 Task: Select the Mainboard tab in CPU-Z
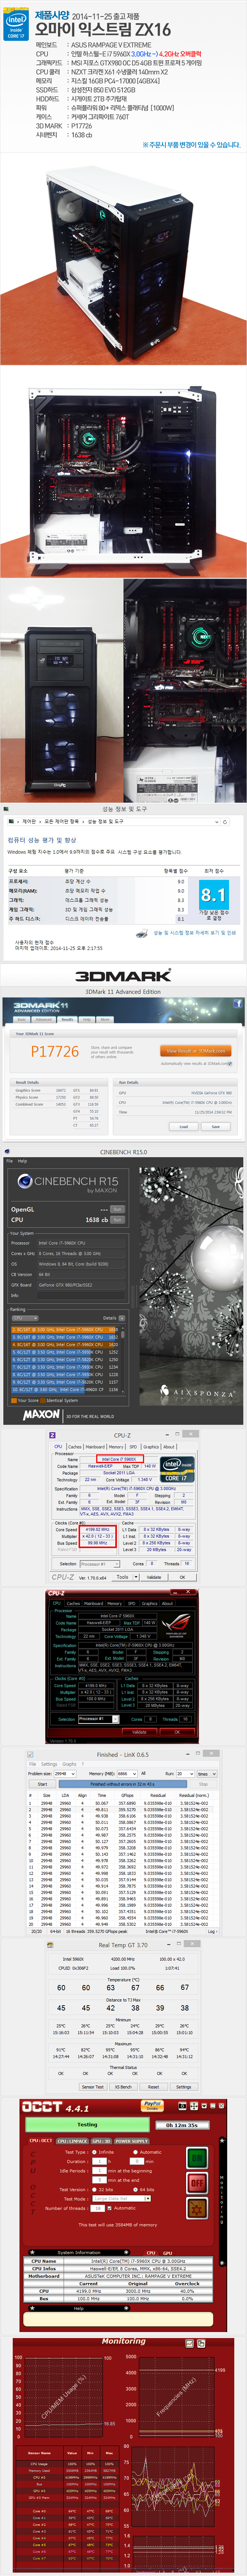coord(95,1446)
